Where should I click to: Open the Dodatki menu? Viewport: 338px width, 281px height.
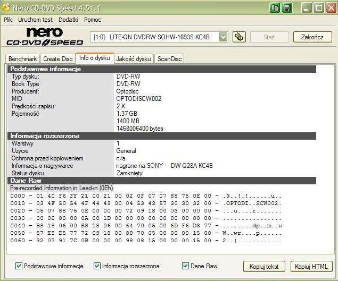pyautogui.click(x=68, y=20)
